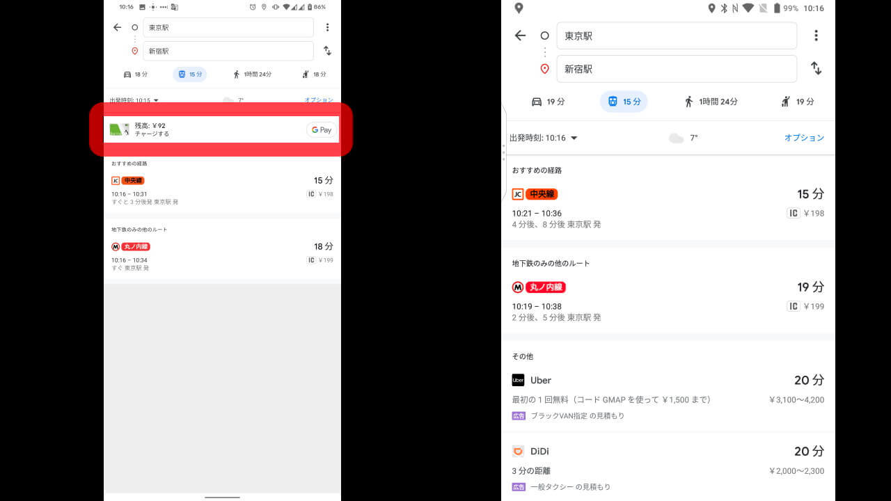Select transit tab in right screenshot

pos(624,102)
